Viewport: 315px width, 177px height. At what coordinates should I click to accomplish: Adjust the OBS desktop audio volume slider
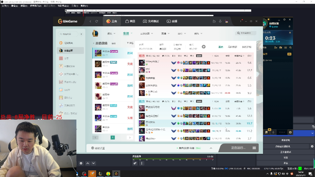pyautogui.click(x=173, y=159)
